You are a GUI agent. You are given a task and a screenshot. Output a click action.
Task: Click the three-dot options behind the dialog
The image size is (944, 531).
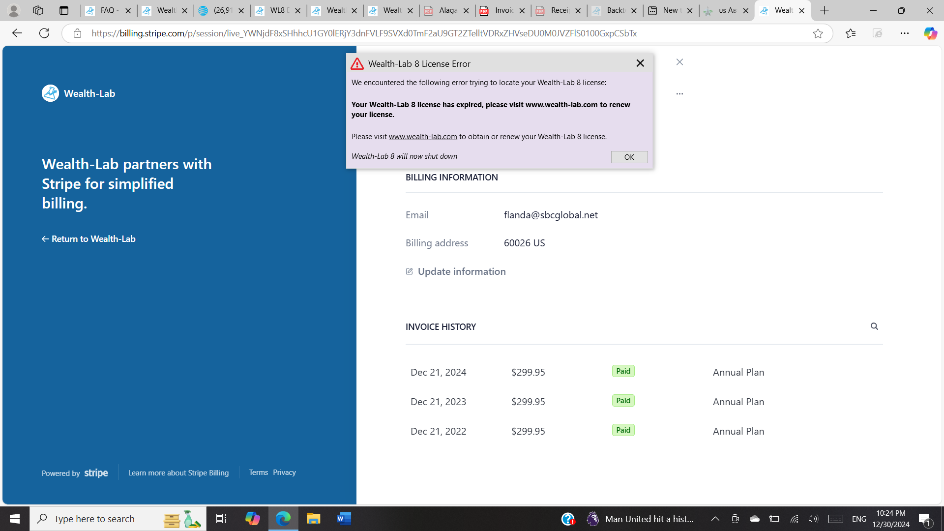coord(679,93)
